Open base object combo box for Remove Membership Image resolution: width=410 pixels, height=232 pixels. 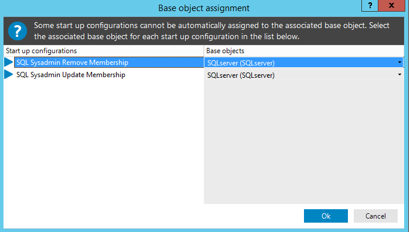point(304,63)
